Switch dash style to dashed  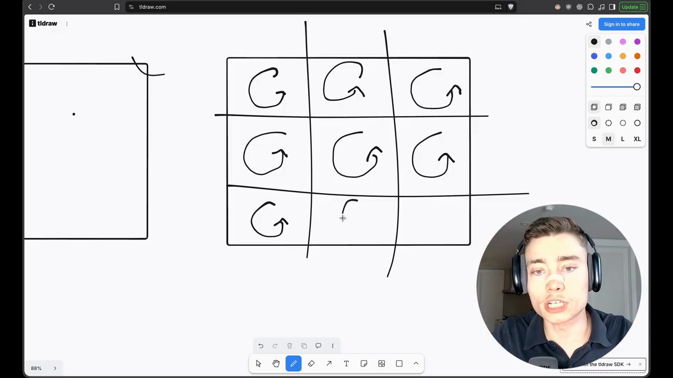pos(608,123)
